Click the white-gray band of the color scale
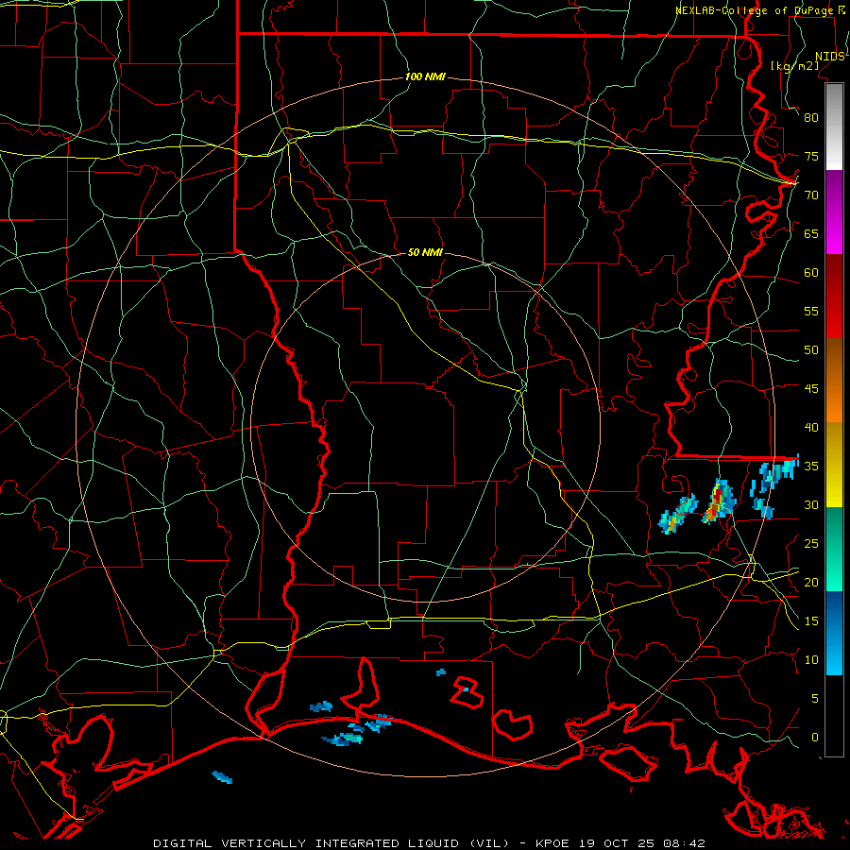The width and height of the screenshot is (850, 850). (x=834, y=127)
